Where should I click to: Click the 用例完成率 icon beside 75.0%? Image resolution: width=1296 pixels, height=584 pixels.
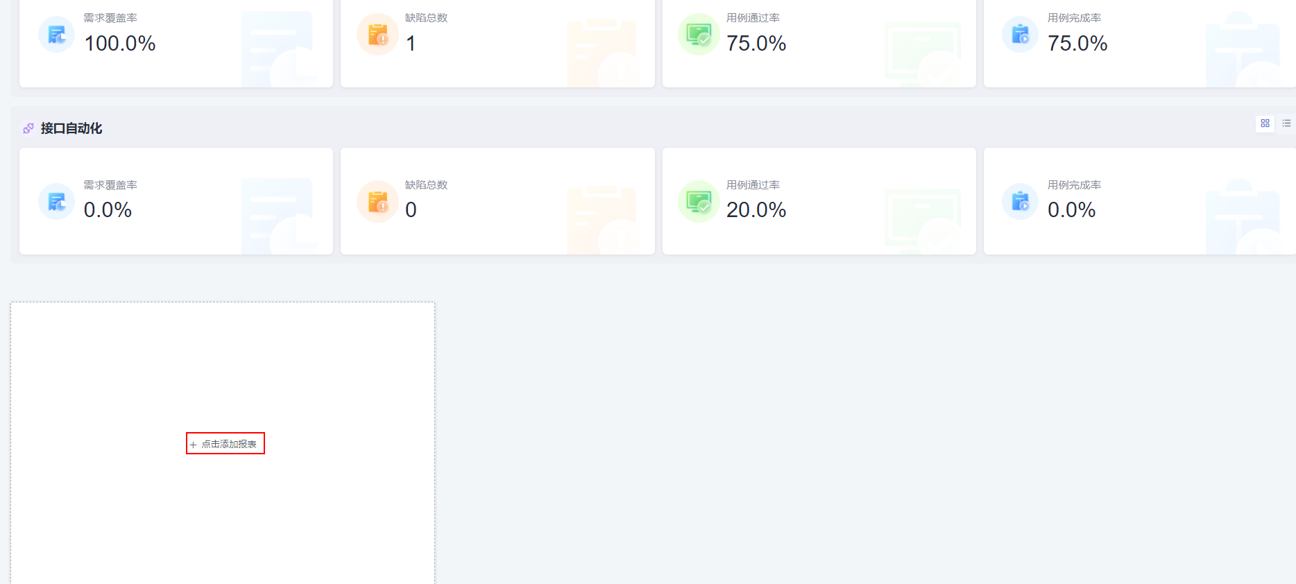(x=1020, y=34)
